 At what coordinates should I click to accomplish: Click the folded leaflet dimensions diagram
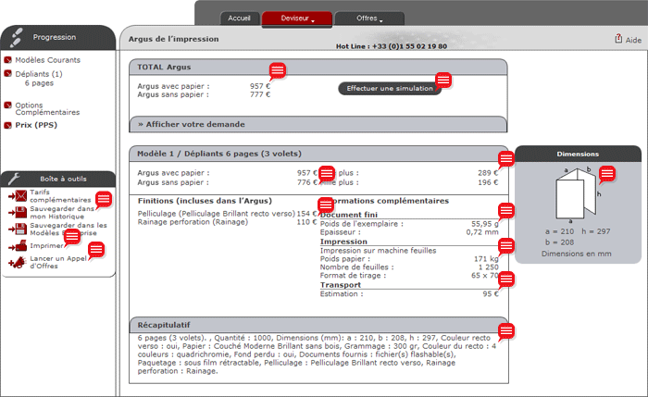[x=577, y=193]
